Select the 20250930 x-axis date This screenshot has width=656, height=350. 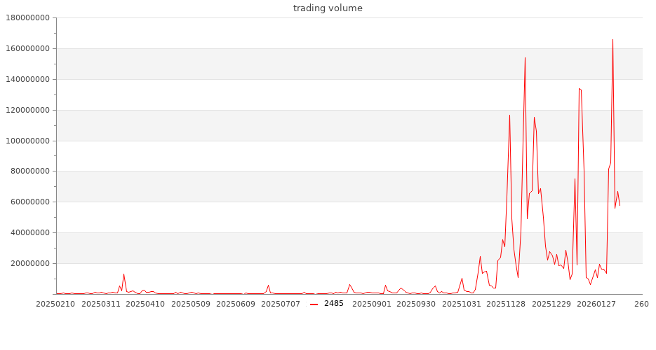point(417,304)
